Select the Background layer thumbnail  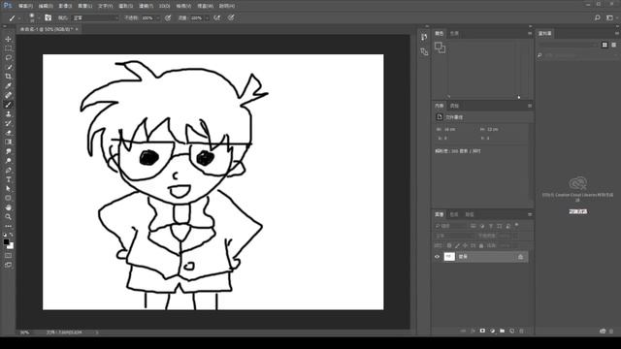tap(449, 257)
